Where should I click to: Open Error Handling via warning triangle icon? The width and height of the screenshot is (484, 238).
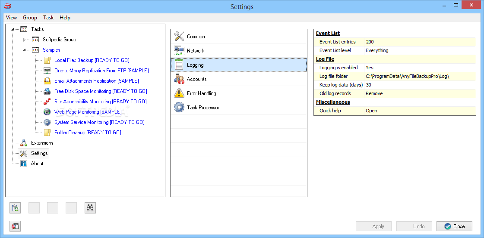click(x=179, y=93)
